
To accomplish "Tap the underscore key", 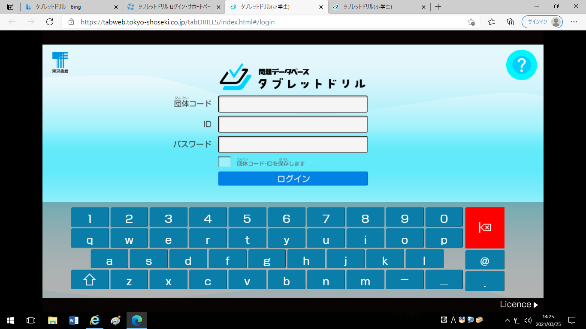I will pyautogui.click(x=444, y=280).
